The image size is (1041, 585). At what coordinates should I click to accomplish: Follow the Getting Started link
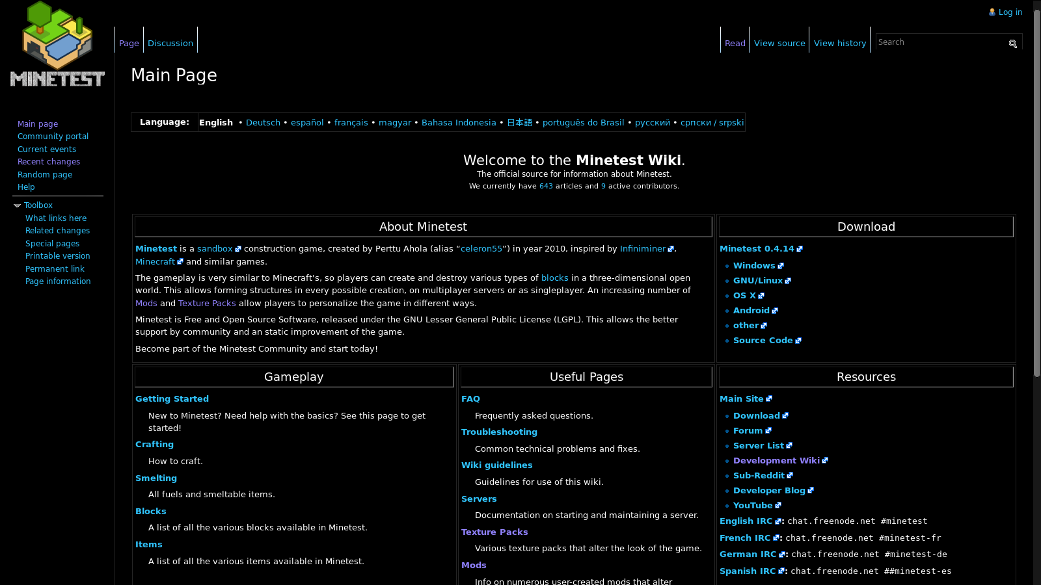point(172,398)
